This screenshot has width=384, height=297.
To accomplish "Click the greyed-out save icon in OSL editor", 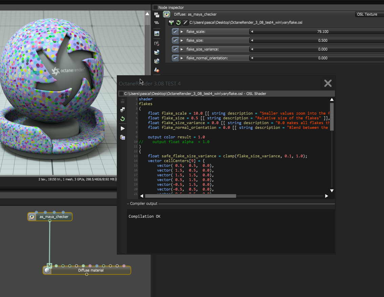I will pos(123,101).
